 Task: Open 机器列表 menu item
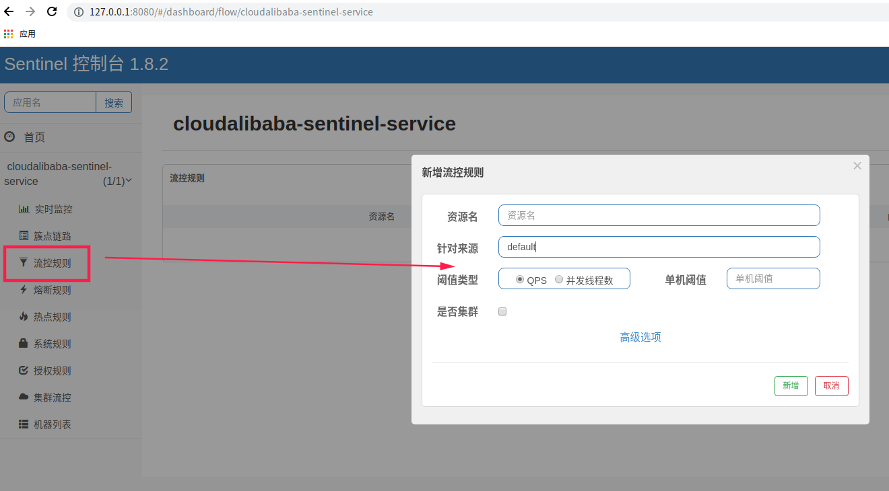click(x=53, y=424)
